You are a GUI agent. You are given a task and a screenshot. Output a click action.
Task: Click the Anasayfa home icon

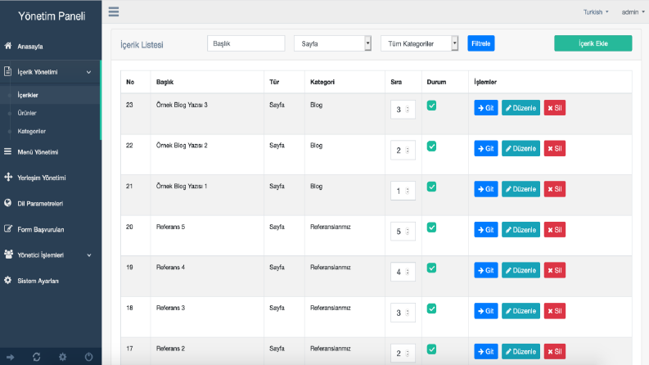8,46
